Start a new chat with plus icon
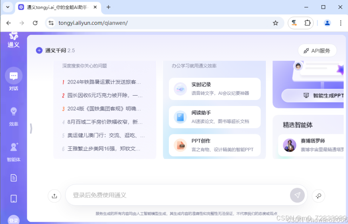Image resolution: width=348 pixels, height=224 pixels. [39, 50]
